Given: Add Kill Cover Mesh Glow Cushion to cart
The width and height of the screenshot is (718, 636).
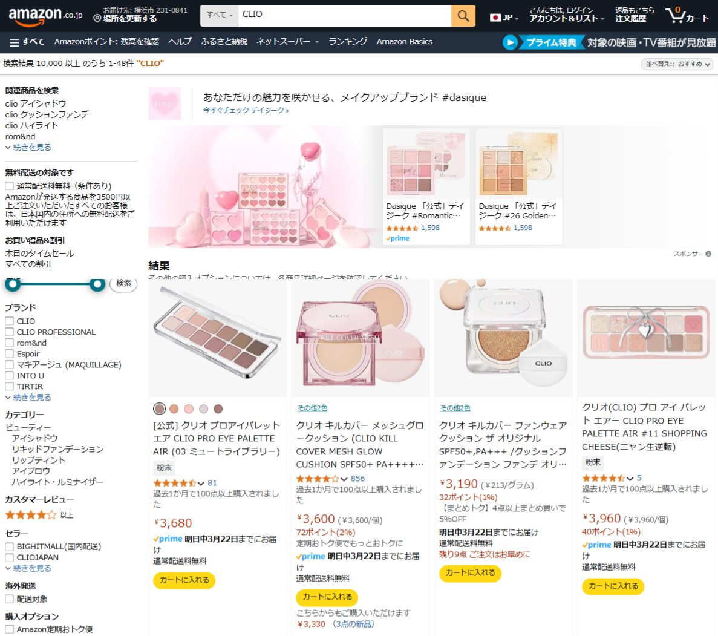Looking at the screenshot, I should pos(327,597).
